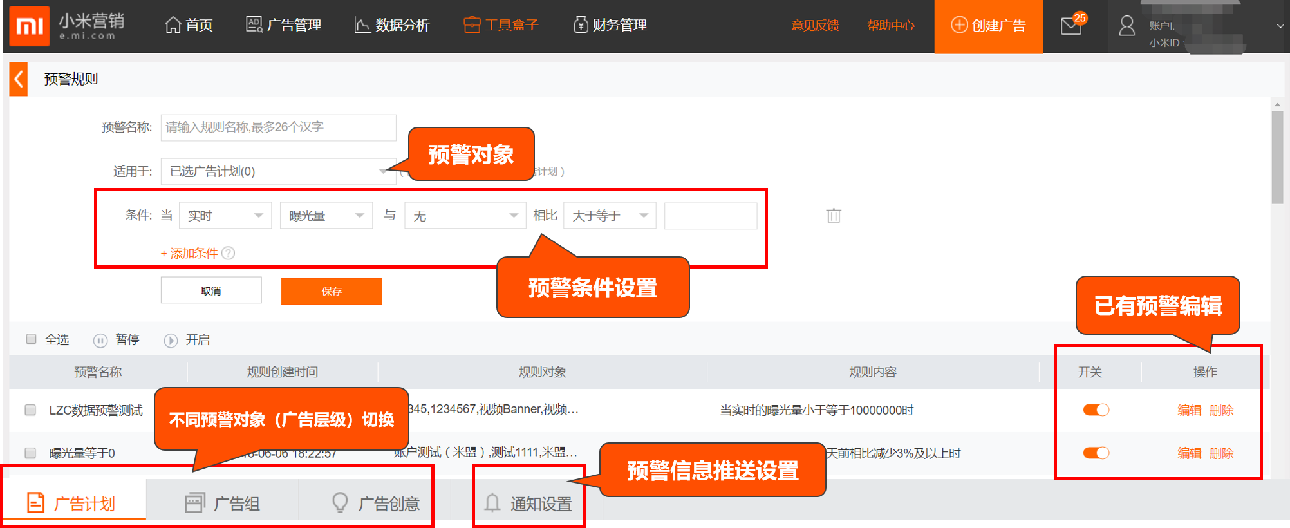Open the 首页 home icon
Screen dimensions: 1290x528
(173, 25)
